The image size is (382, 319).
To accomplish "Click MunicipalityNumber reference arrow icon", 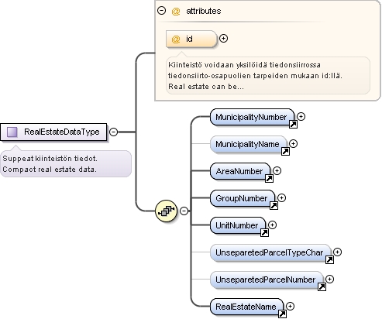I will click(293, 124).
